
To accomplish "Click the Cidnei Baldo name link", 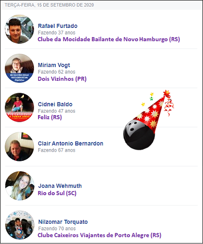I will pos(55,104).
